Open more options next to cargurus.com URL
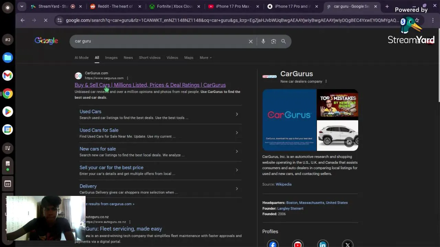 pos(128,78)
